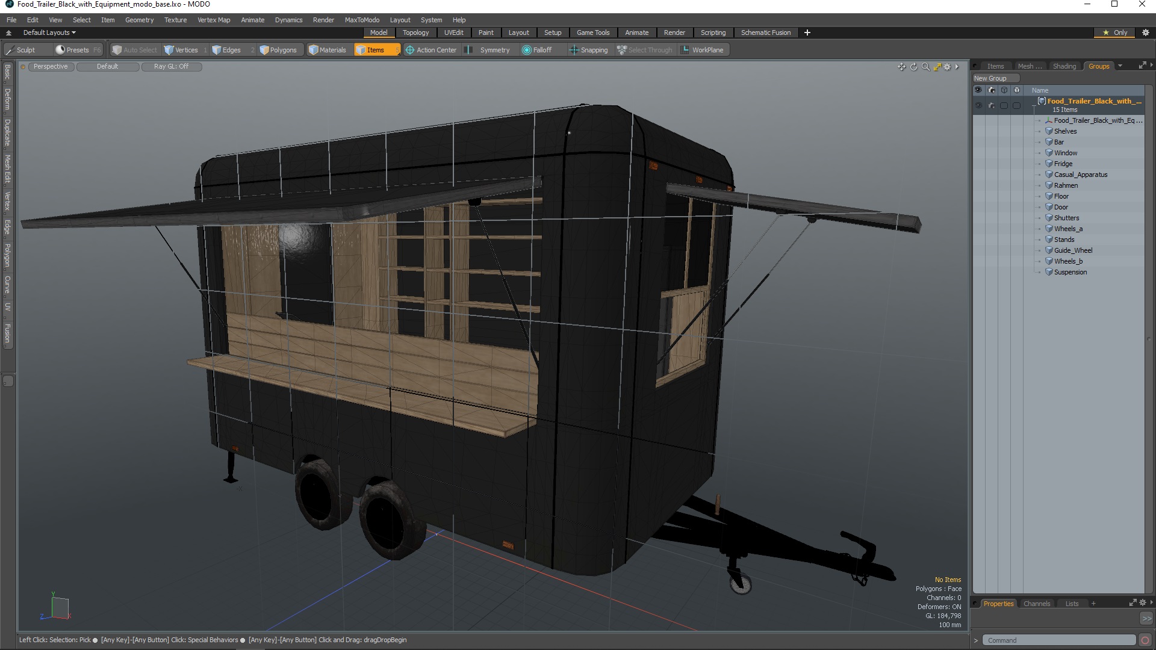Open Properties panel gear settings
The height and width of the screenshot is (650, 1156).
[1143, 602]
